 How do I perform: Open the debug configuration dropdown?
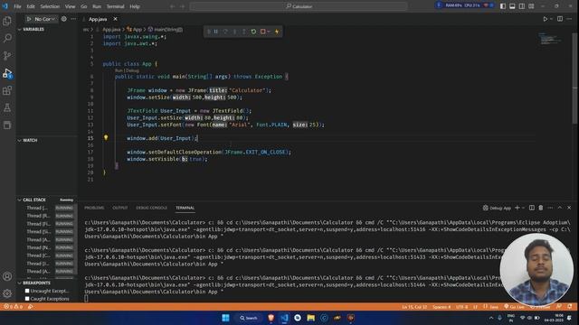click(44, 19)
